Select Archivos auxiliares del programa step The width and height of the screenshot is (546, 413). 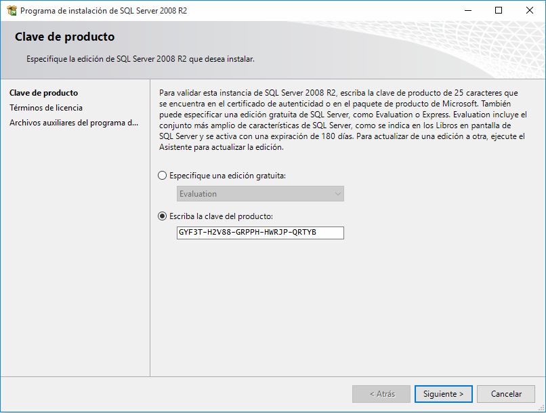click(74, 123)
